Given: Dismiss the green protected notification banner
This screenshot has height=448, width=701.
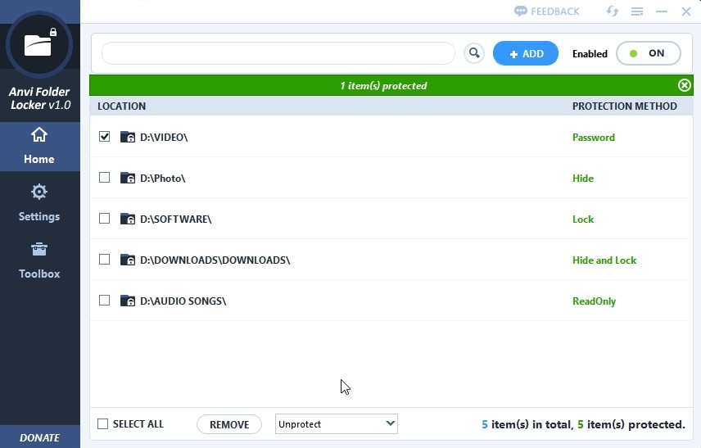Looking at the screenshot, I should pos(685,85).
